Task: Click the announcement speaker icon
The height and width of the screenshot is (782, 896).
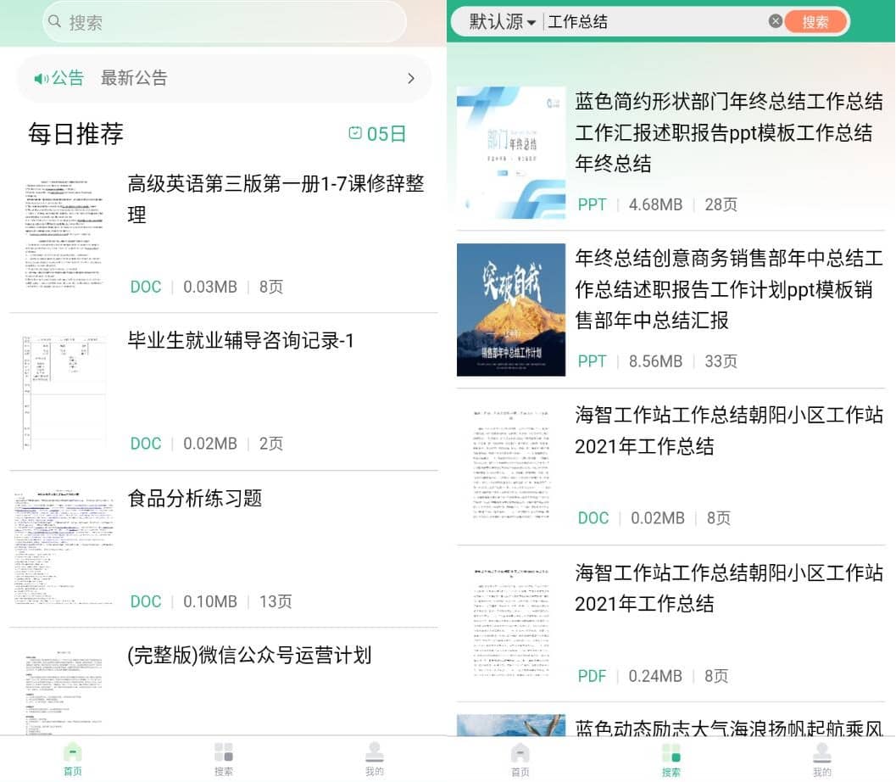Action: click(41, 79)
